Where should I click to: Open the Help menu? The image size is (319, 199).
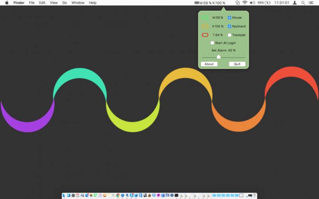(93, 3)
